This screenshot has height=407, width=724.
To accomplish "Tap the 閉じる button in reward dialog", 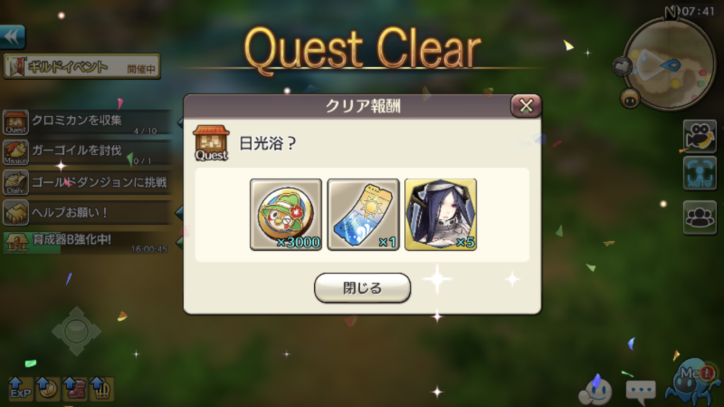I will pos(363,288).
